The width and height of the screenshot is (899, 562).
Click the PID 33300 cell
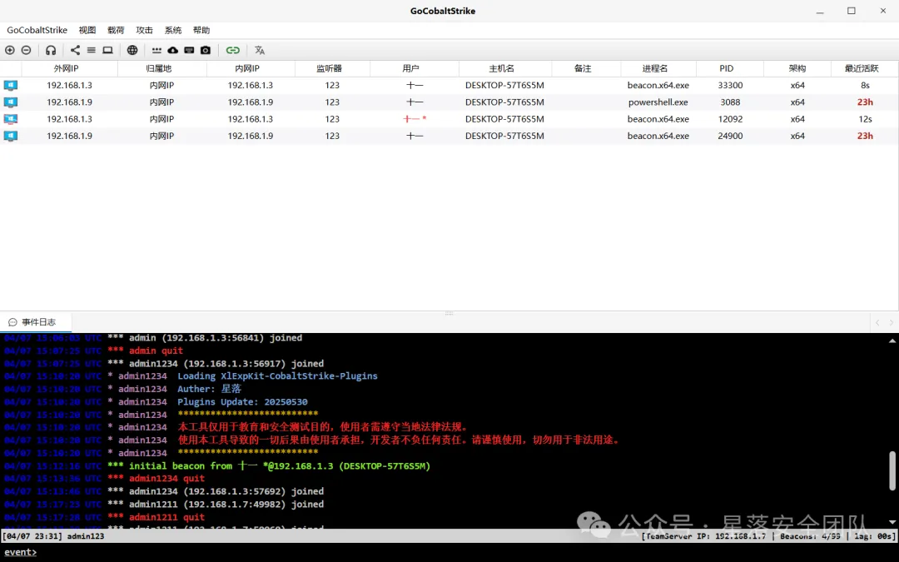coord(730,86)
